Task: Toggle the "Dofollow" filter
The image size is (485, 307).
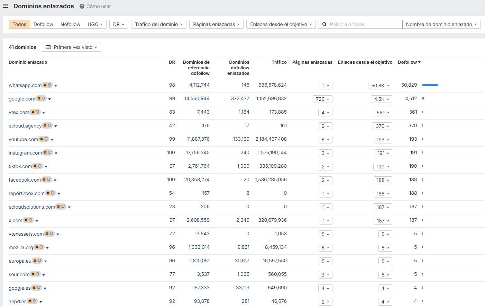Action: [43, 24]
